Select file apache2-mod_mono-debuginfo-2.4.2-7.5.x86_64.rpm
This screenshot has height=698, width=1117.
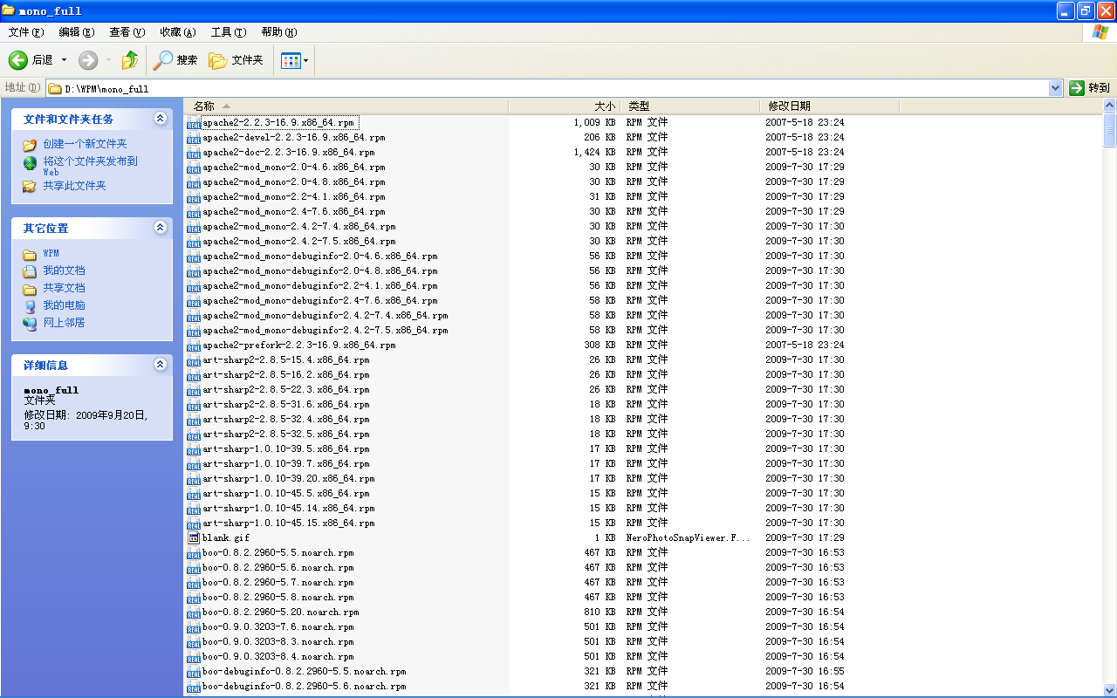tap(325, 331)
